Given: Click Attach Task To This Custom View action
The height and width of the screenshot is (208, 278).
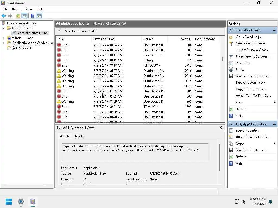Looking at the screenshot, I should coord(253,96).
